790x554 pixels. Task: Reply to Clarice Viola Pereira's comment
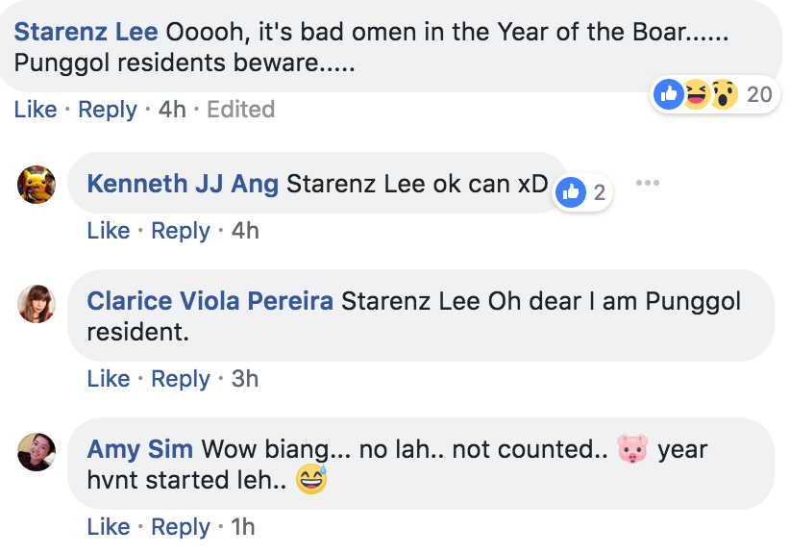(x=181, y=379)
